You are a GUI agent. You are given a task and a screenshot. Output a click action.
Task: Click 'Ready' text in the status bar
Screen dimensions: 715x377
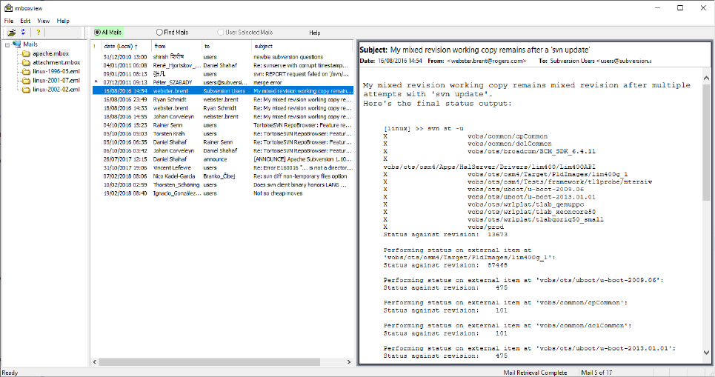click(x=10, y=373)
